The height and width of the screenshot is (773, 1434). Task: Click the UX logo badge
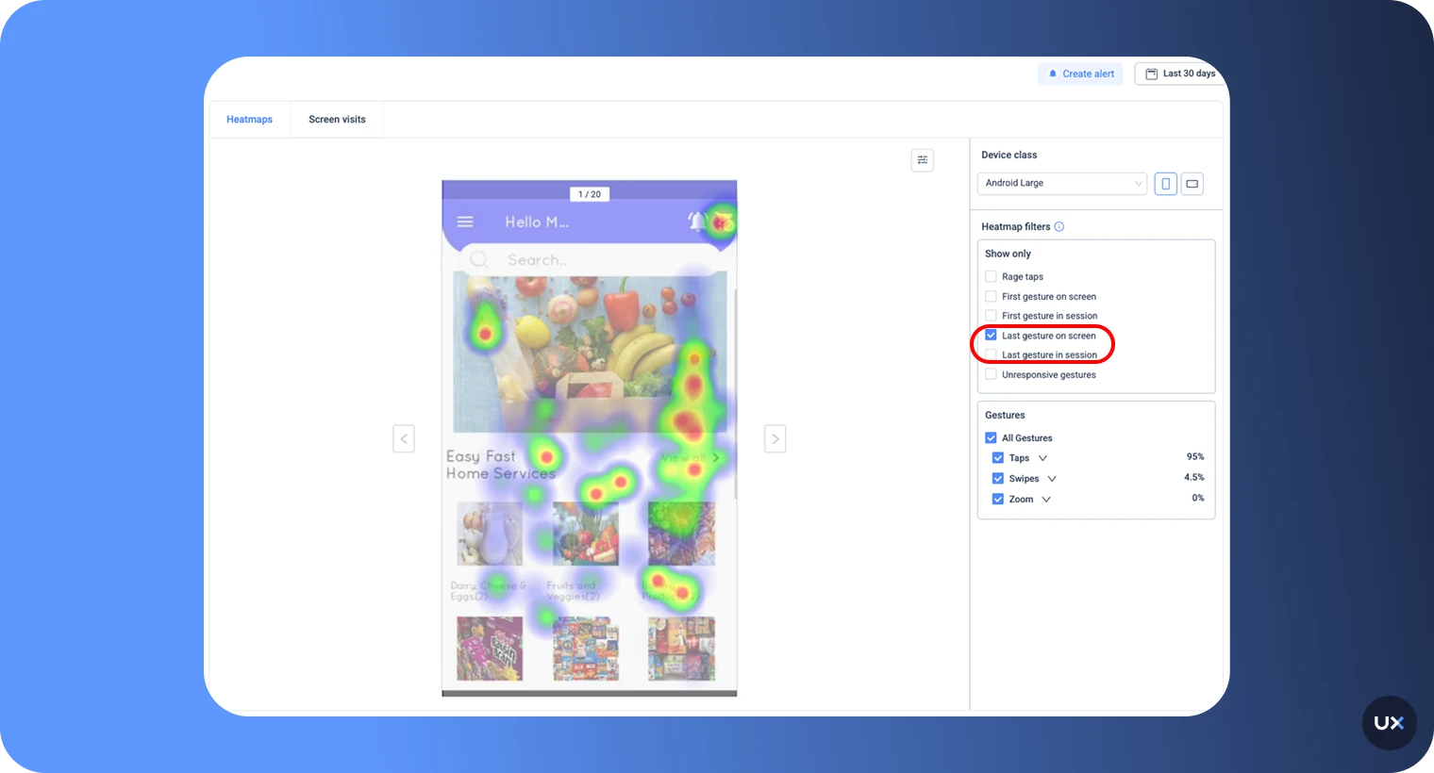pos(1389,723)
